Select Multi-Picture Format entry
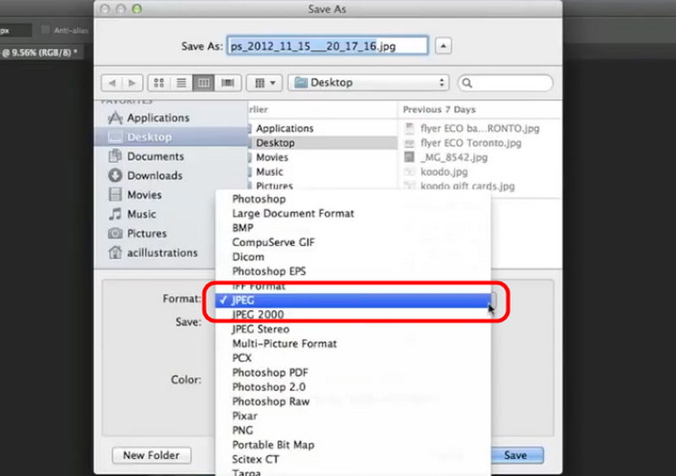This screenshot has height=476, width=676. coord(352,343)
